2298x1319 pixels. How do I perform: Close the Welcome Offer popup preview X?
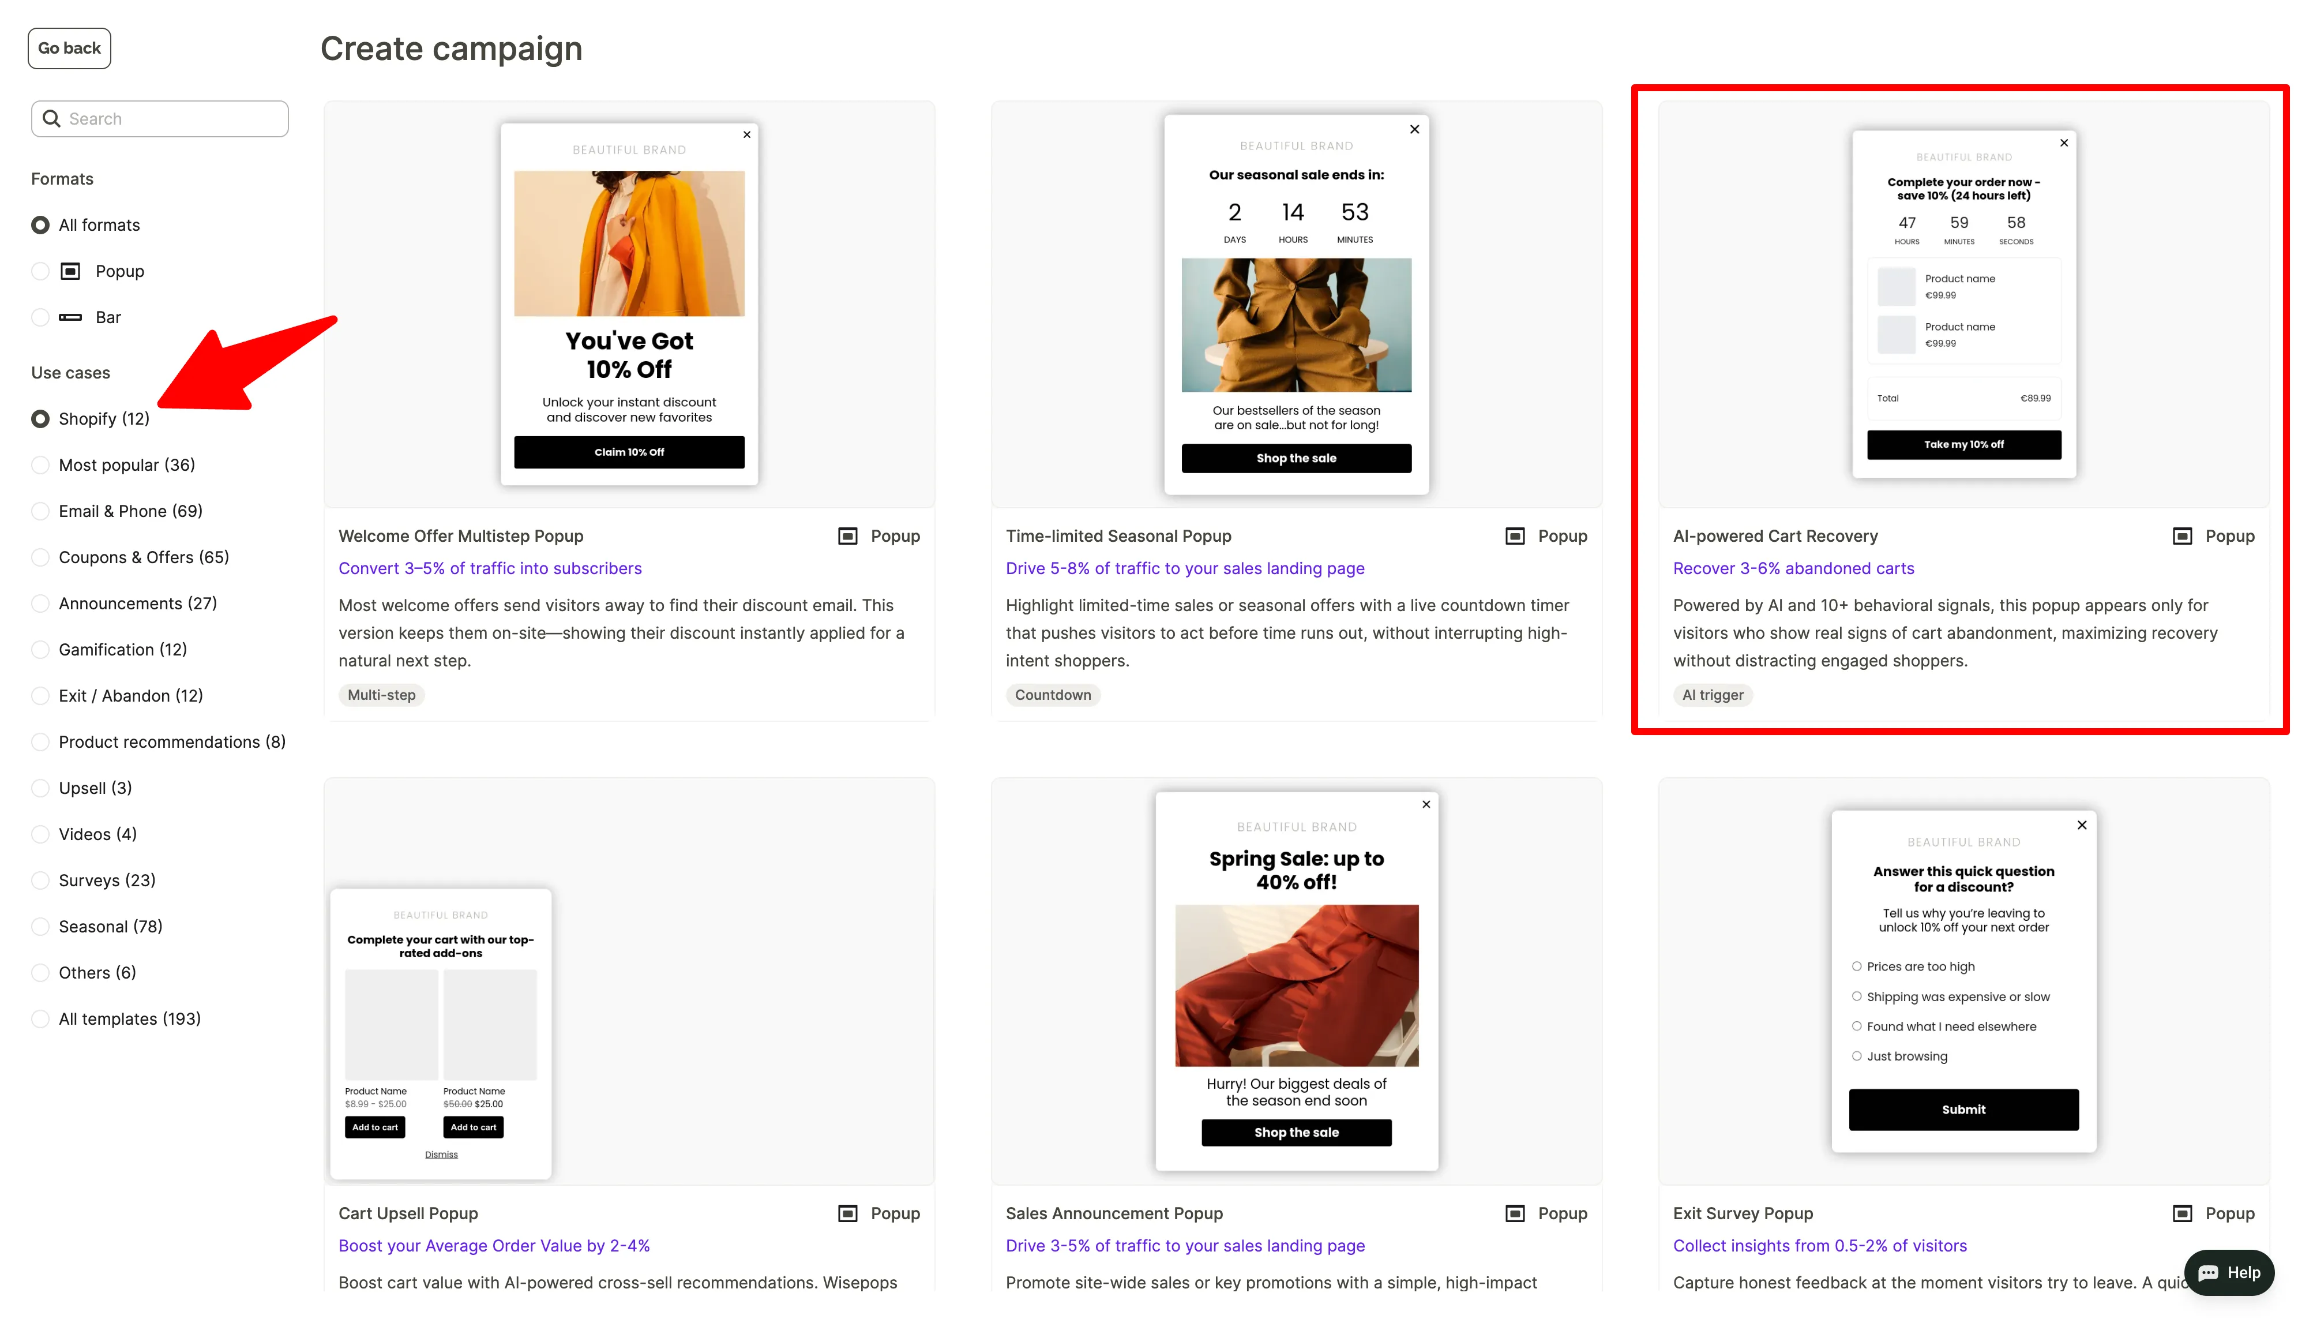[x=747, y=135]
